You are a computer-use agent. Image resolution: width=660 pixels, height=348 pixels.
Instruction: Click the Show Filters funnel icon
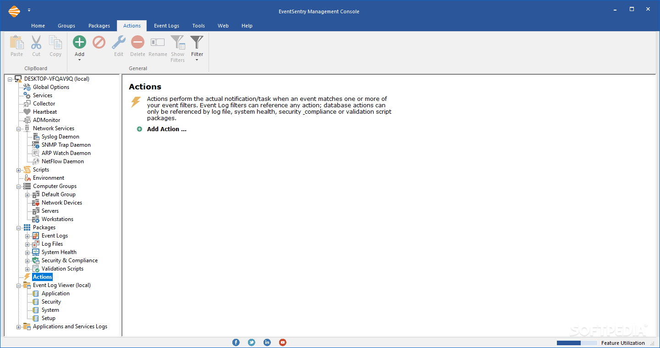177,43
